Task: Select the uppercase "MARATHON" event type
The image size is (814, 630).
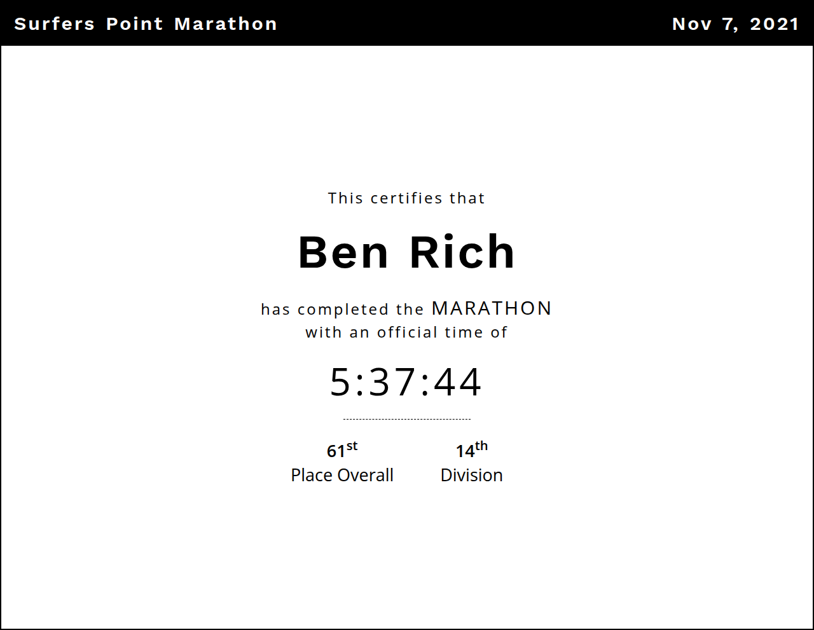Action: click(x=492, y=308)
